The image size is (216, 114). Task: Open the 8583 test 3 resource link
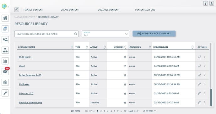25,57
